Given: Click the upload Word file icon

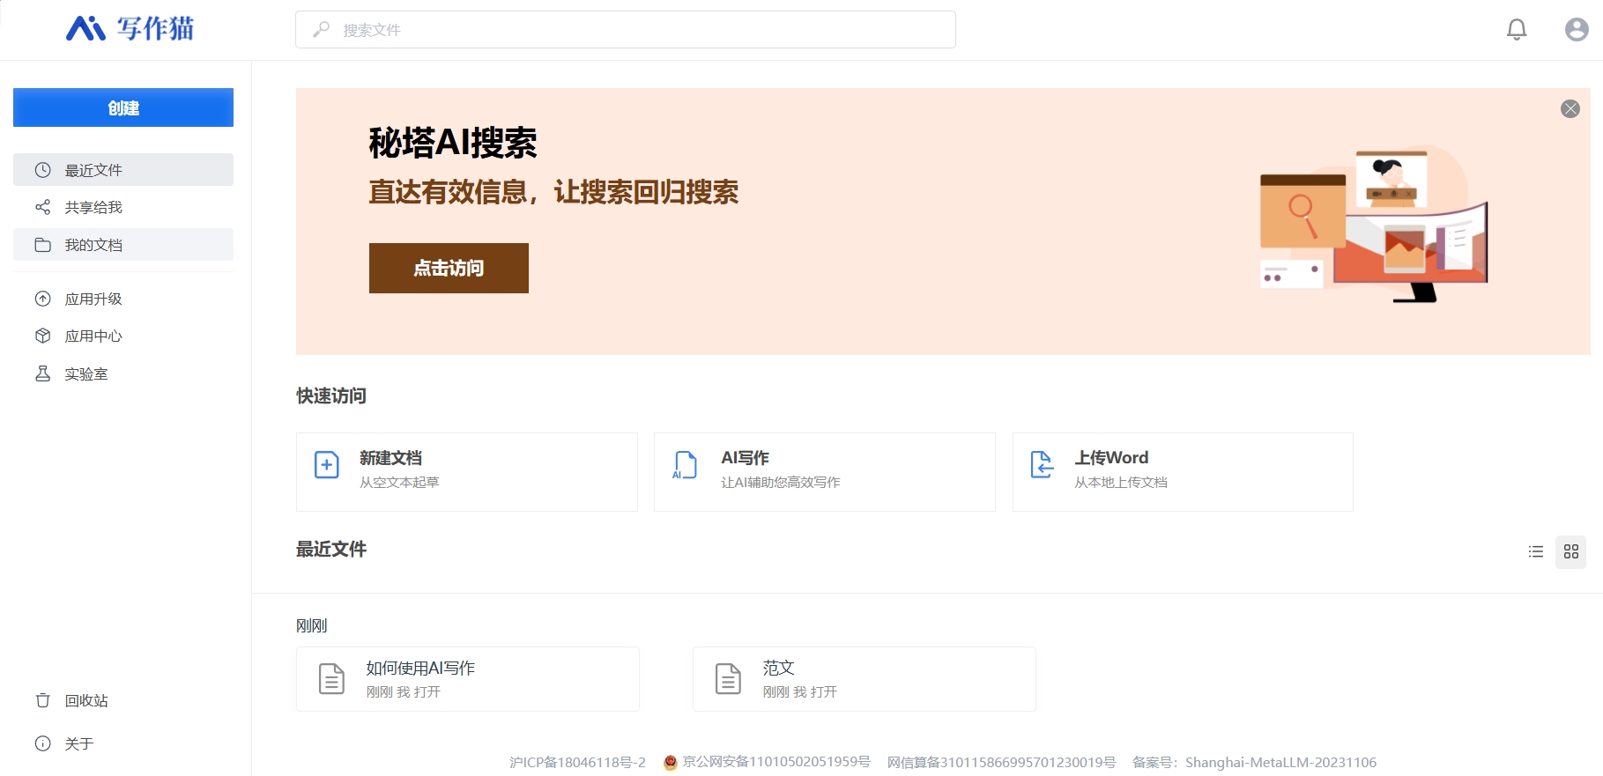Looking at the screenshot, I should 1043,464.
